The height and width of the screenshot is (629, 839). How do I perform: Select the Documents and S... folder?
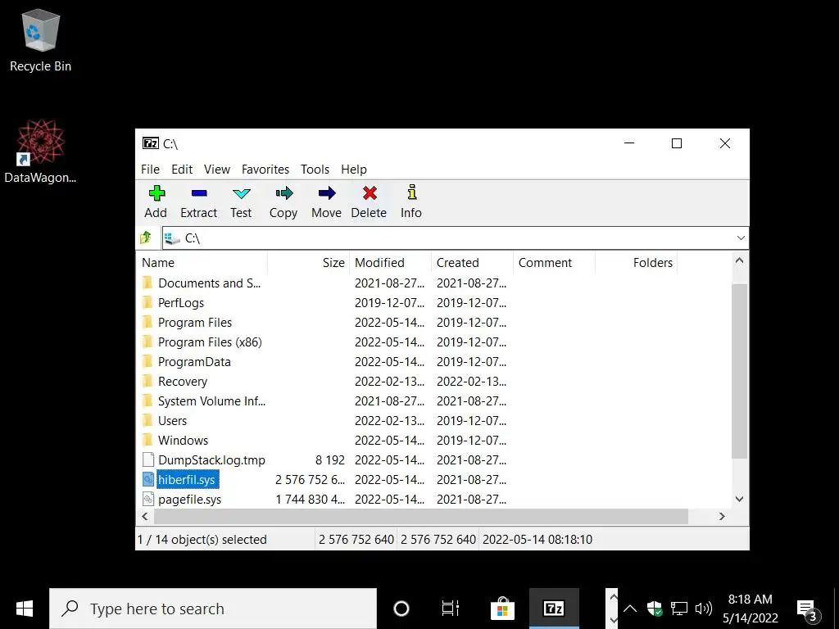[x=202, y=283]
